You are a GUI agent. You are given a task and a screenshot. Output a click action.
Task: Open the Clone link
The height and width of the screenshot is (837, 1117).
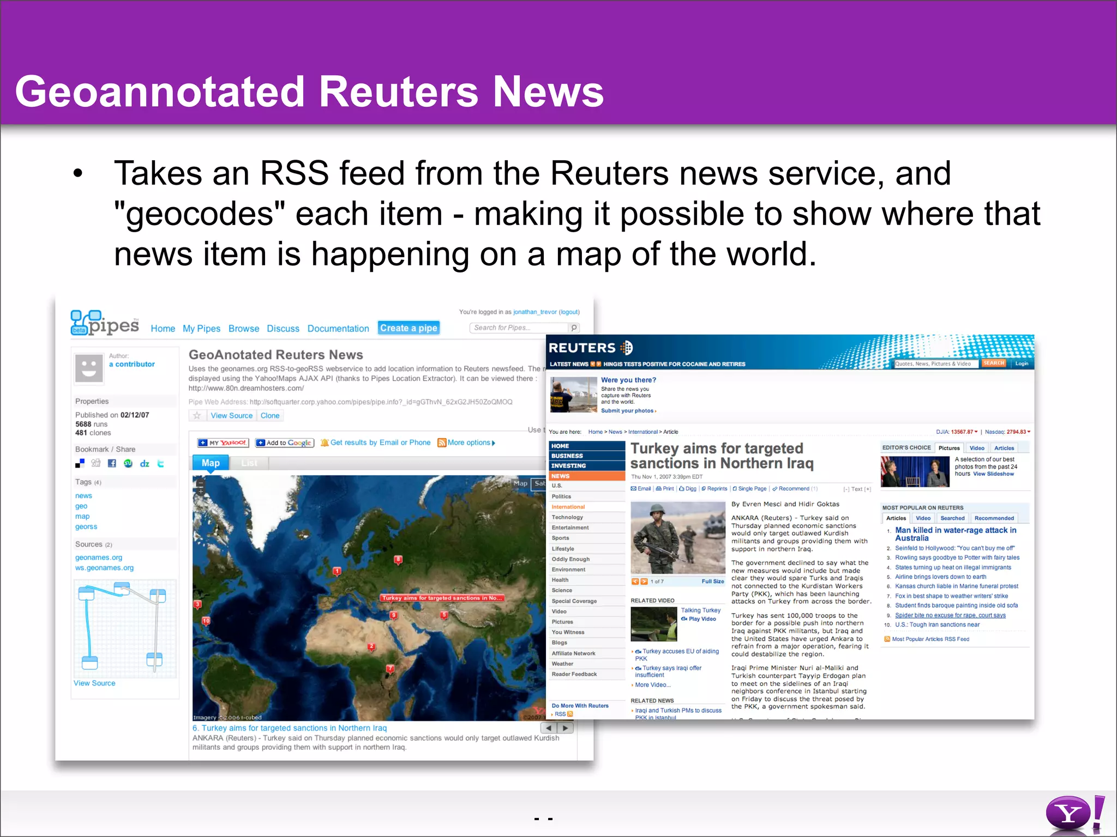pos(270,416)
